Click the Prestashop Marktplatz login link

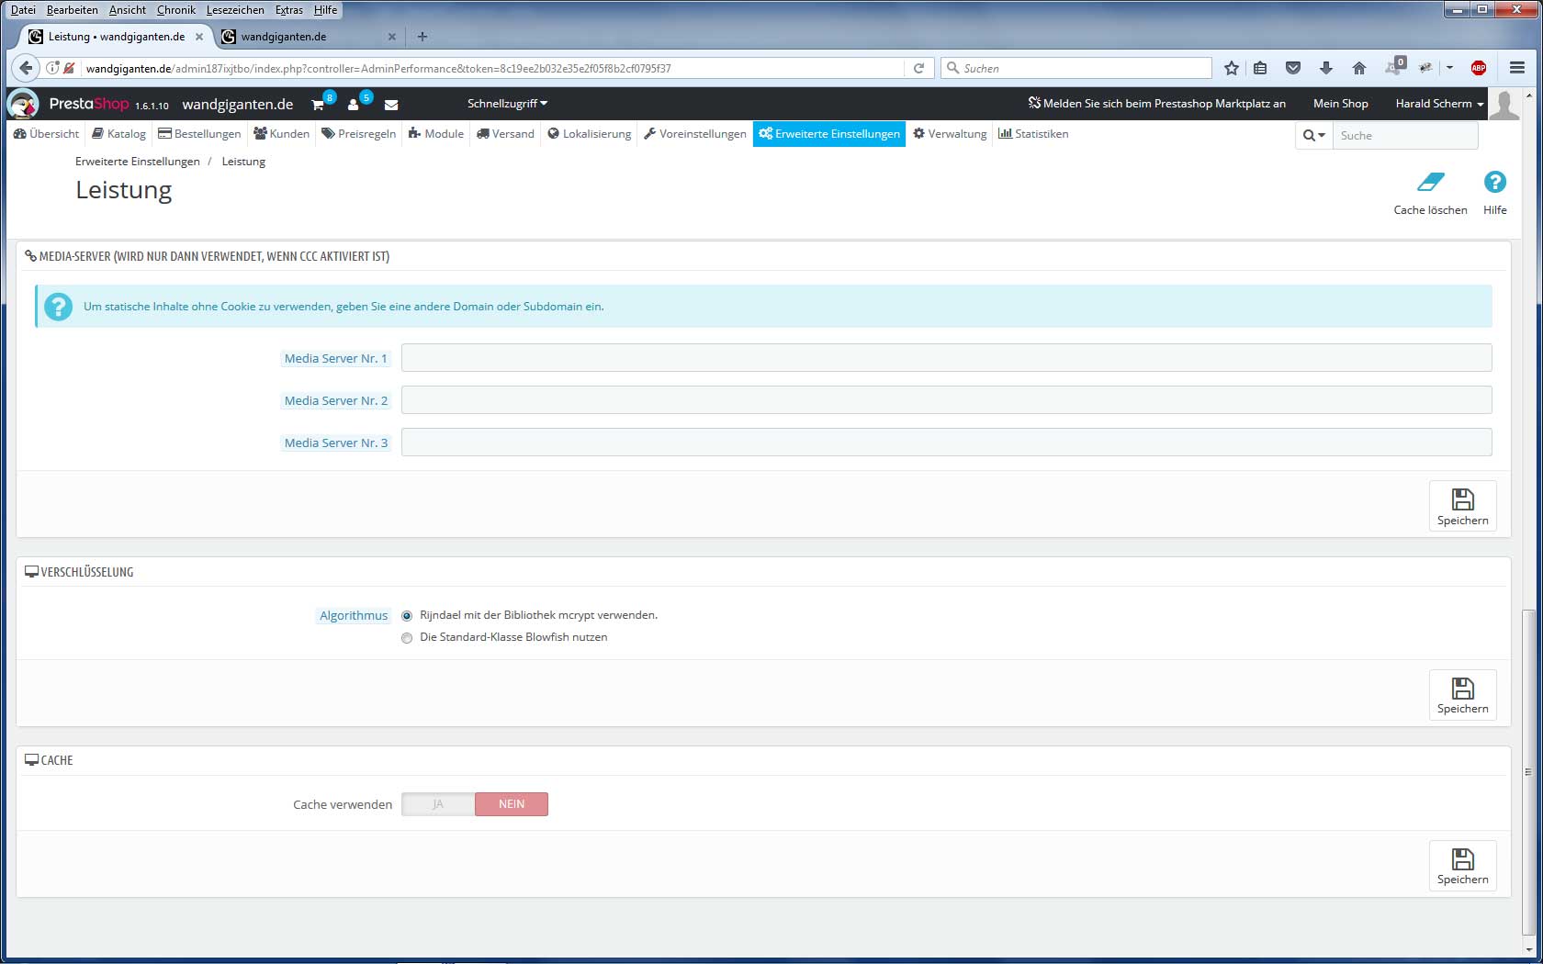[1157, 104]
